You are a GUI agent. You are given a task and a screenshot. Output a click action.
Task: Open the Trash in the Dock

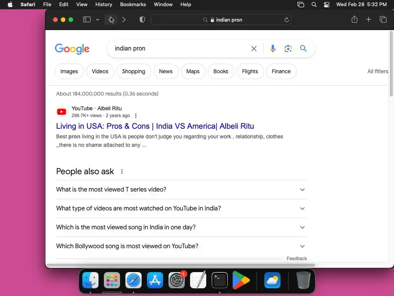click(x=303, y=280)
